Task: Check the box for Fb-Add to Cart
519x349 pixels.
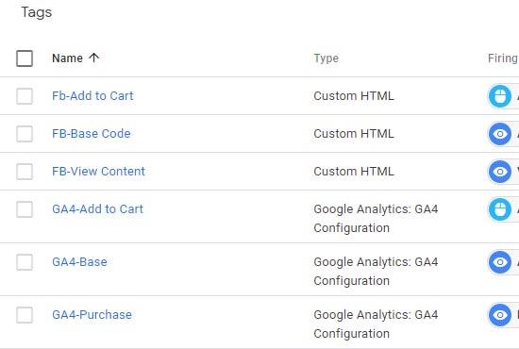Action: point(25,96)
